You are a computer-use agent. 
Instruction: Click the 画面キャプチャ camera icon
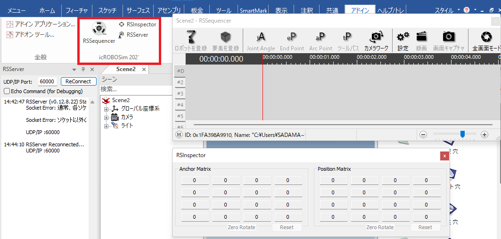(449, 36)
